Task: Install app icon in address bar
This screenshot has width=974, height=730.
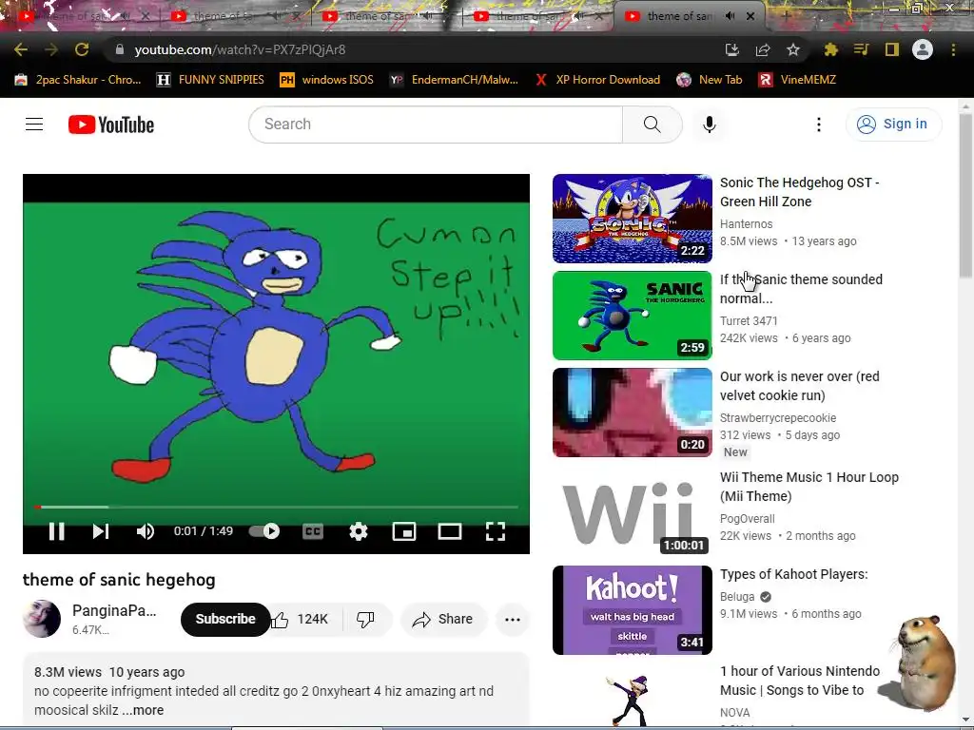Action: (732, 49)
